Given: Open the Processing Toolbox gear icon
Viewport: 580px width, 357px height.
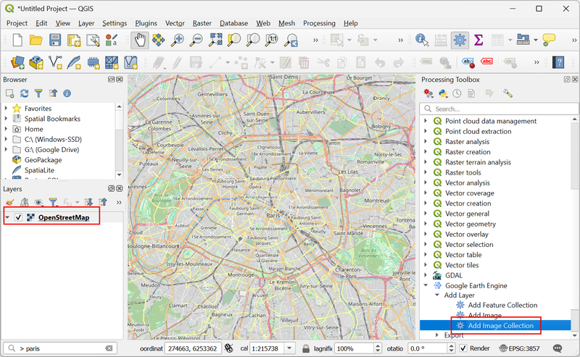Looking at the screenshot, I should point(458,41).
